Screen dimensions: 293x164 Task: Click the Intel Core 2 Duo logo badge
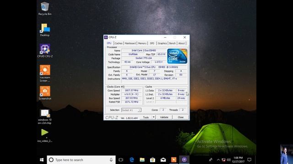[x=177, y=56]
